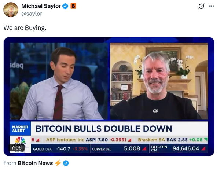Open the @saylor handle link
Viewport: 220px width, 169px height.
pyautogui.click(x=32, y=14)
